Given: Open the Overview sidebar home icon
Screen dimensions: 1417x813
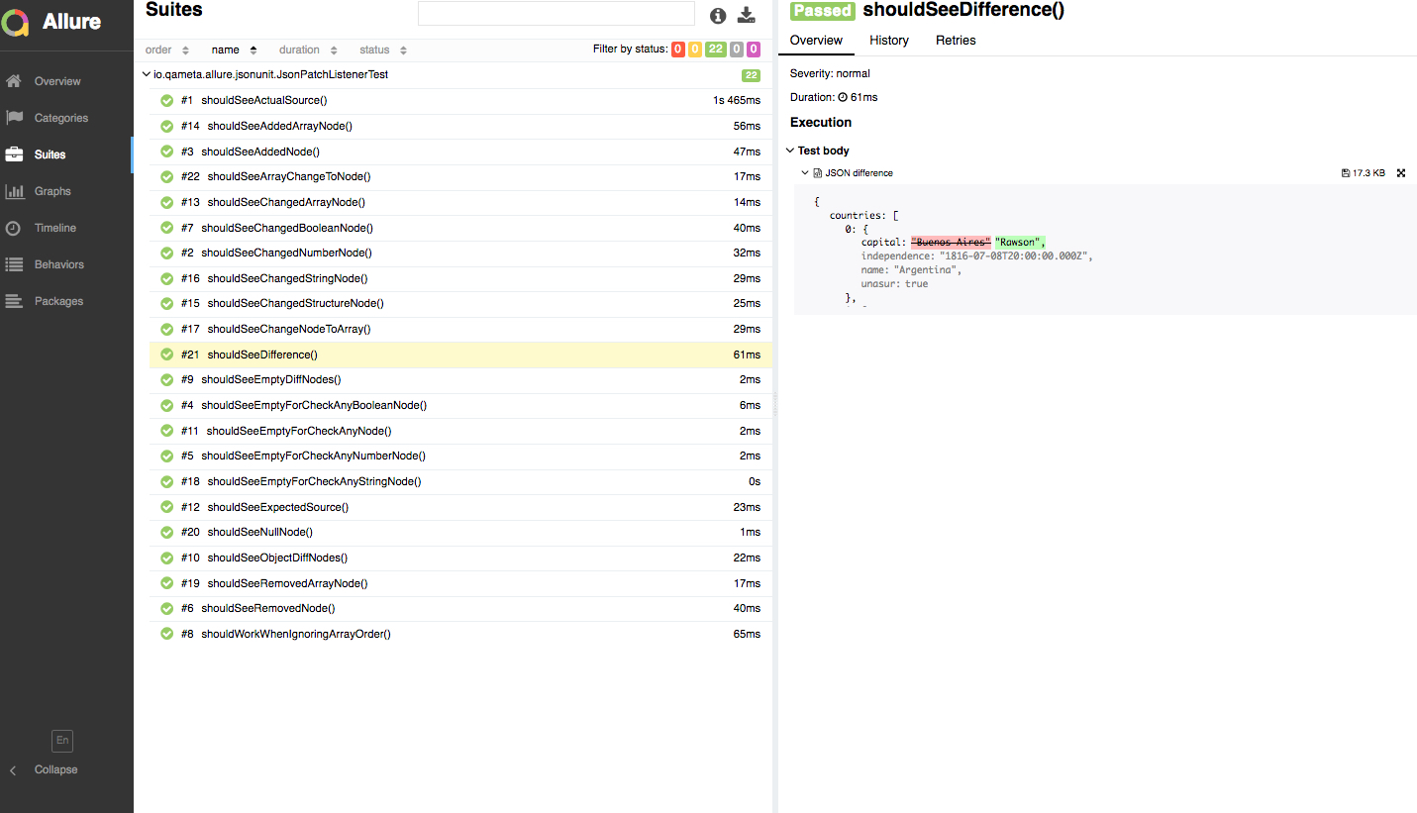Looking at the screenshot, I should (14, 81).
